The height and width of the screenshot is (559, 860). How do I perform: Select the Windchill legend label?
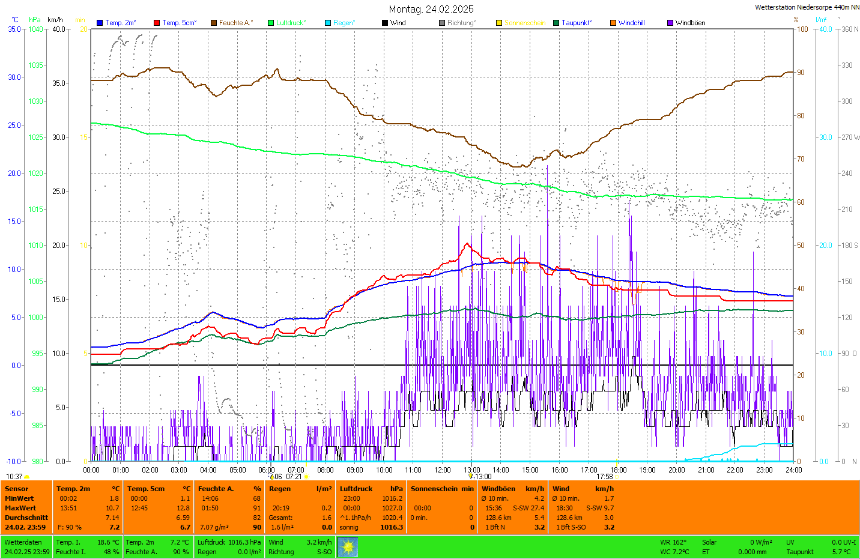pos(631,23)
